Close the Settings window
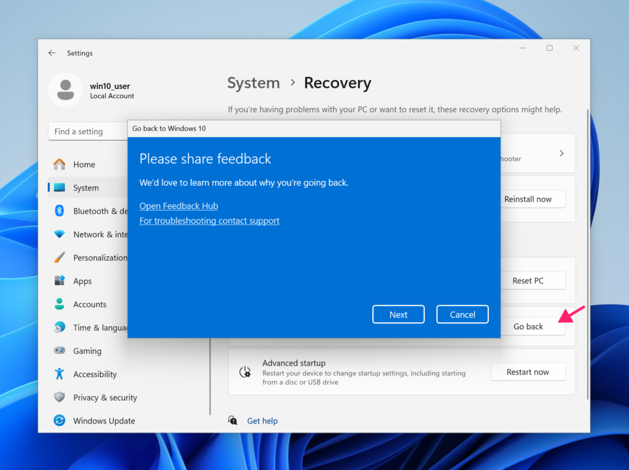This screenshot has width=629, height=470. tap(576, 48)
